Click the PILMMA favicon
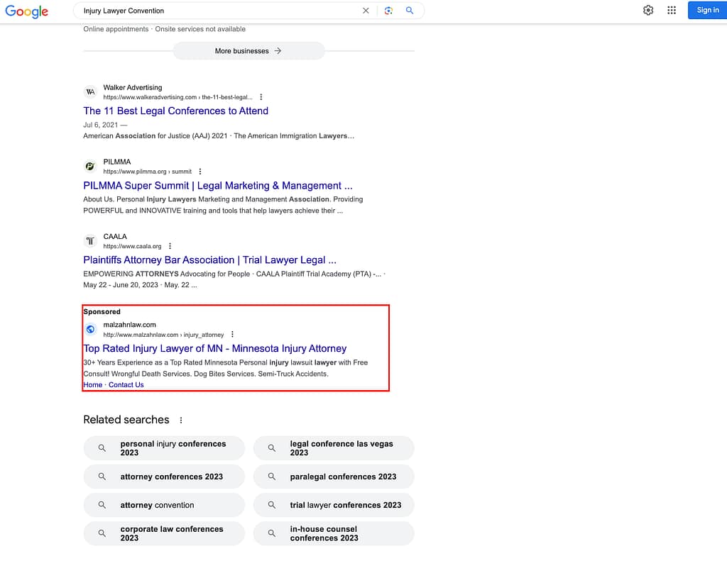This screenshot has width=727, height=573. point(90,166)
